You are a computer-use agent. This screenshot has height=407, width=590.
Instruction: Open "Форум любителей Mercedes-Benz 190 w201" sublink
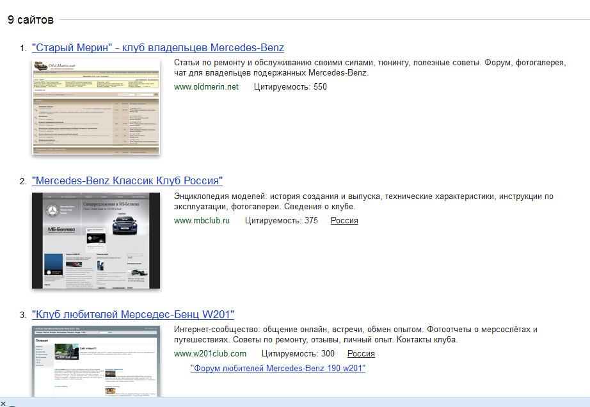(x=278, y=369)
